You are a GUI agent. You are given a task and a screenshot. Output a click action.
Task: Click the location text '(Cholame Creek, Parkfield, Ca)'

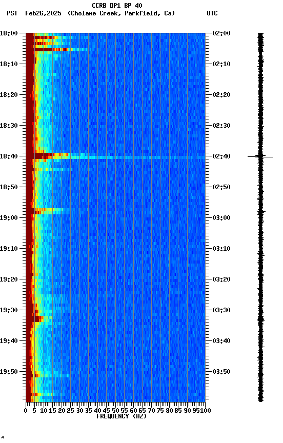click(x=121, y=13)
